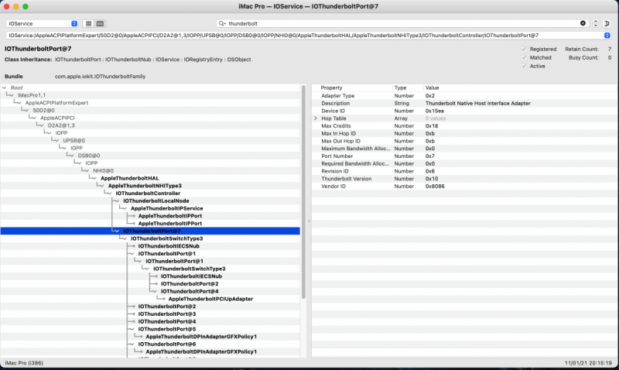
Task: Switch to column browser view
Action: (100, 24)
